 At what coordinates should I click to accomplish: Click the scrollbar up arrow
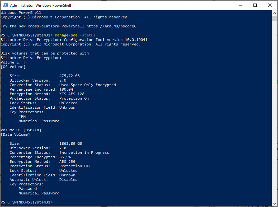275,13
